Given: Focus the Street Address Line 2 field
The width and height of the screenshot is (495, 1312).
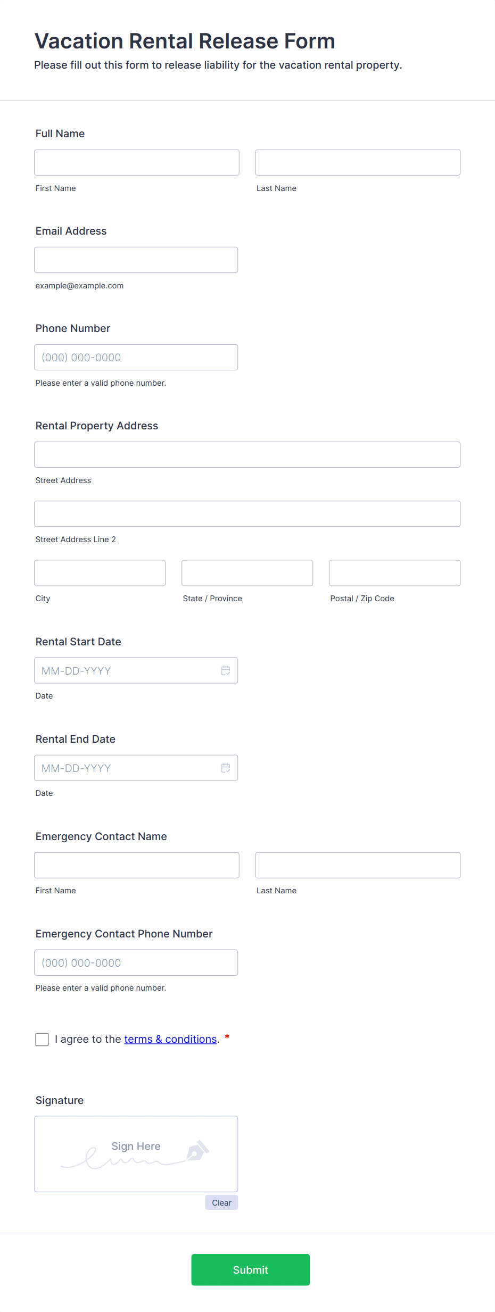Looking at the screenshot, I should [247, 513].
